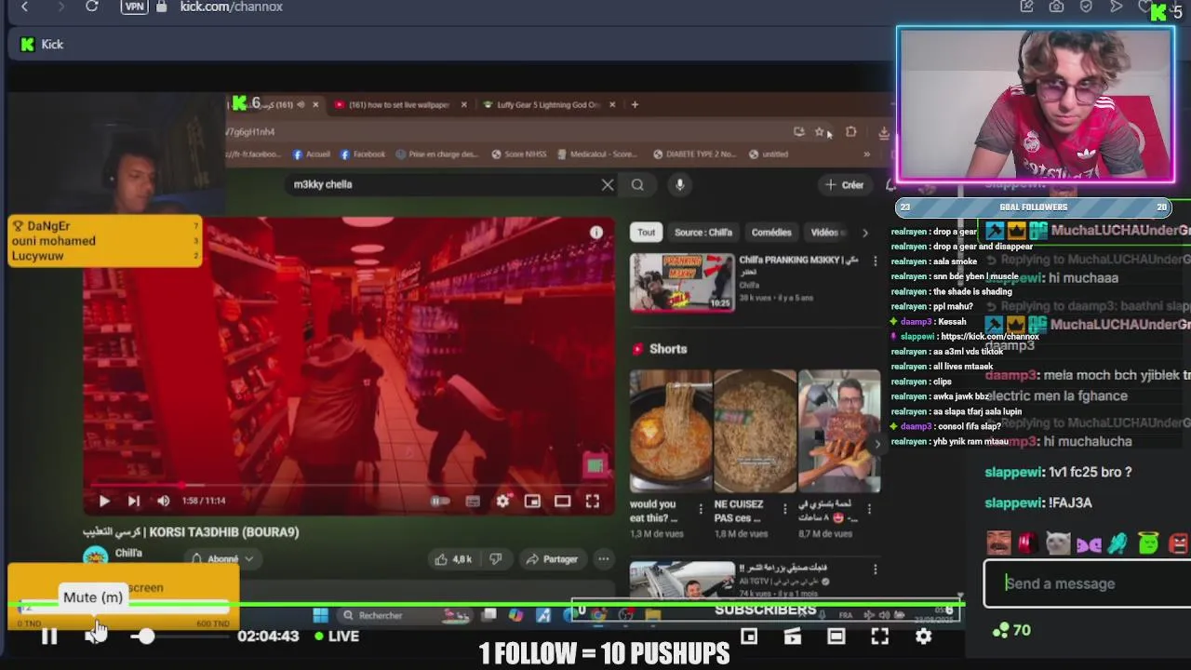Viewport: 1191px width, 670px height.
Task: Close the Luffy Gear 5 tab
Action: point(611,104)
